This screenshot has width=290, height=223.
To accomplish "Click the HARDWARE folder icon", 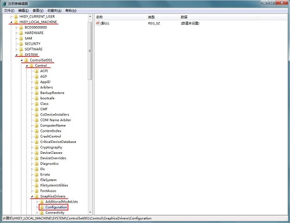I will [21, 33].
